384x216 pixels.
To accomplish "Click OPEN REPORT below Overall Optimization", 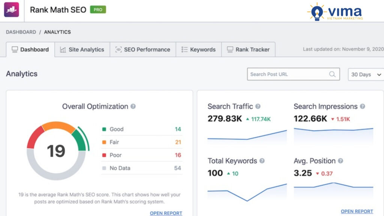I will point(166,213).
